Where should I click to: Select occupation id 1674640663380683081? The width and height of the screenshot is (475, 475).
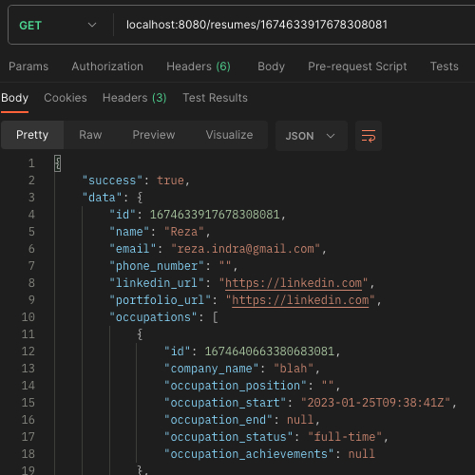[x=269, y=351]
